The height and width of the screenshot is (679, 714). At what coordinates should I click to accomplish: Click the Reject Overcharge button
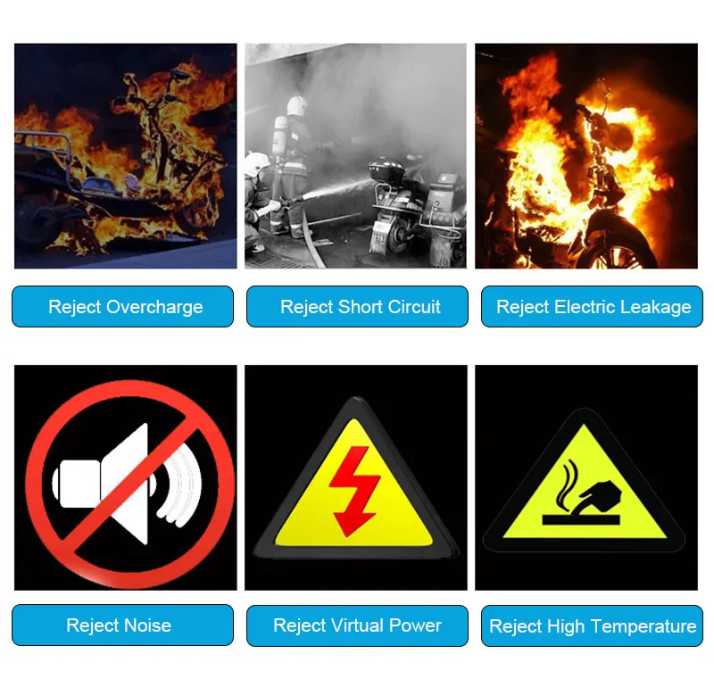(x=122, y=306)
